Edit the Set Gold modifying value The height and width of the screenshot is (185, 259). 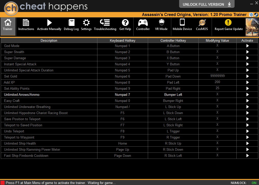pyautogui.click(x=217, y=76)
